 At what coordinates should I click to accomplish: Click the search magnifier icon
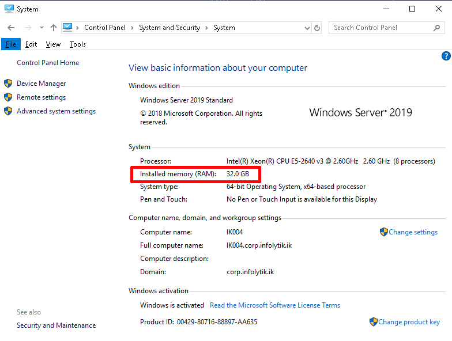(437, 28)
